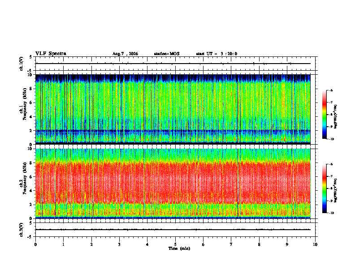The width and height of the screenshot is (355, 274).
Task: Click the dark 2 kHz band in ch.1
Action: 173,131
